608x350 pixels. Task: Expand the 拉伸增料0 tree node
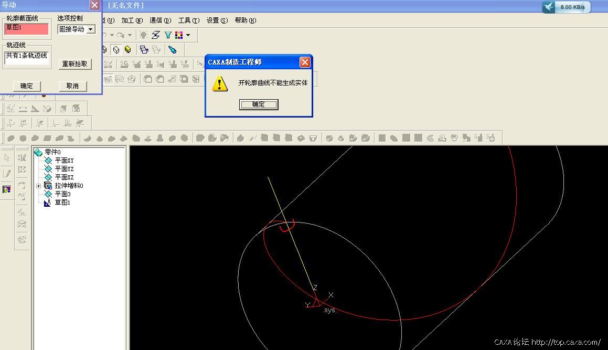point(38,186)
